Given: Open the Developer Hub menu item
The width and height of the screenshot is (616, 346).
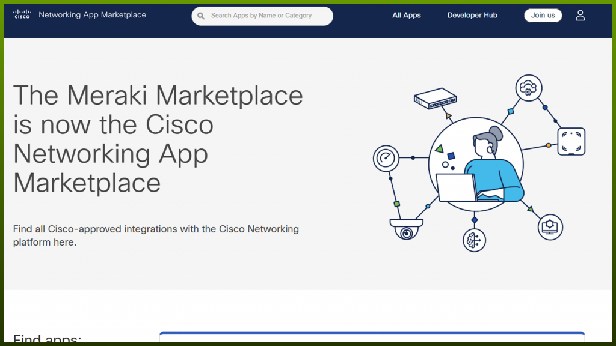Looking at the screenshot, I should click(x=472, y=15).
